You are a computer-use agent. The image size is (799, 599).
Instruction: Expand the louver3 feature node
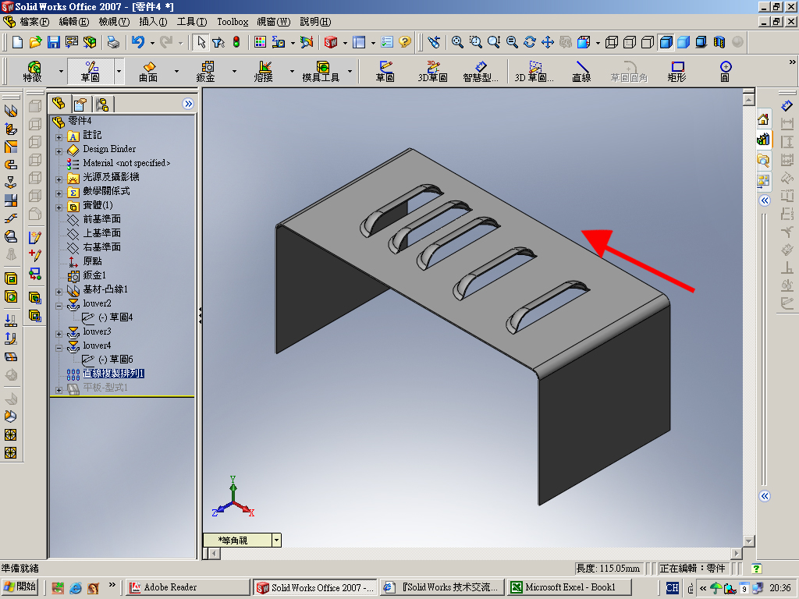[59, 334]
